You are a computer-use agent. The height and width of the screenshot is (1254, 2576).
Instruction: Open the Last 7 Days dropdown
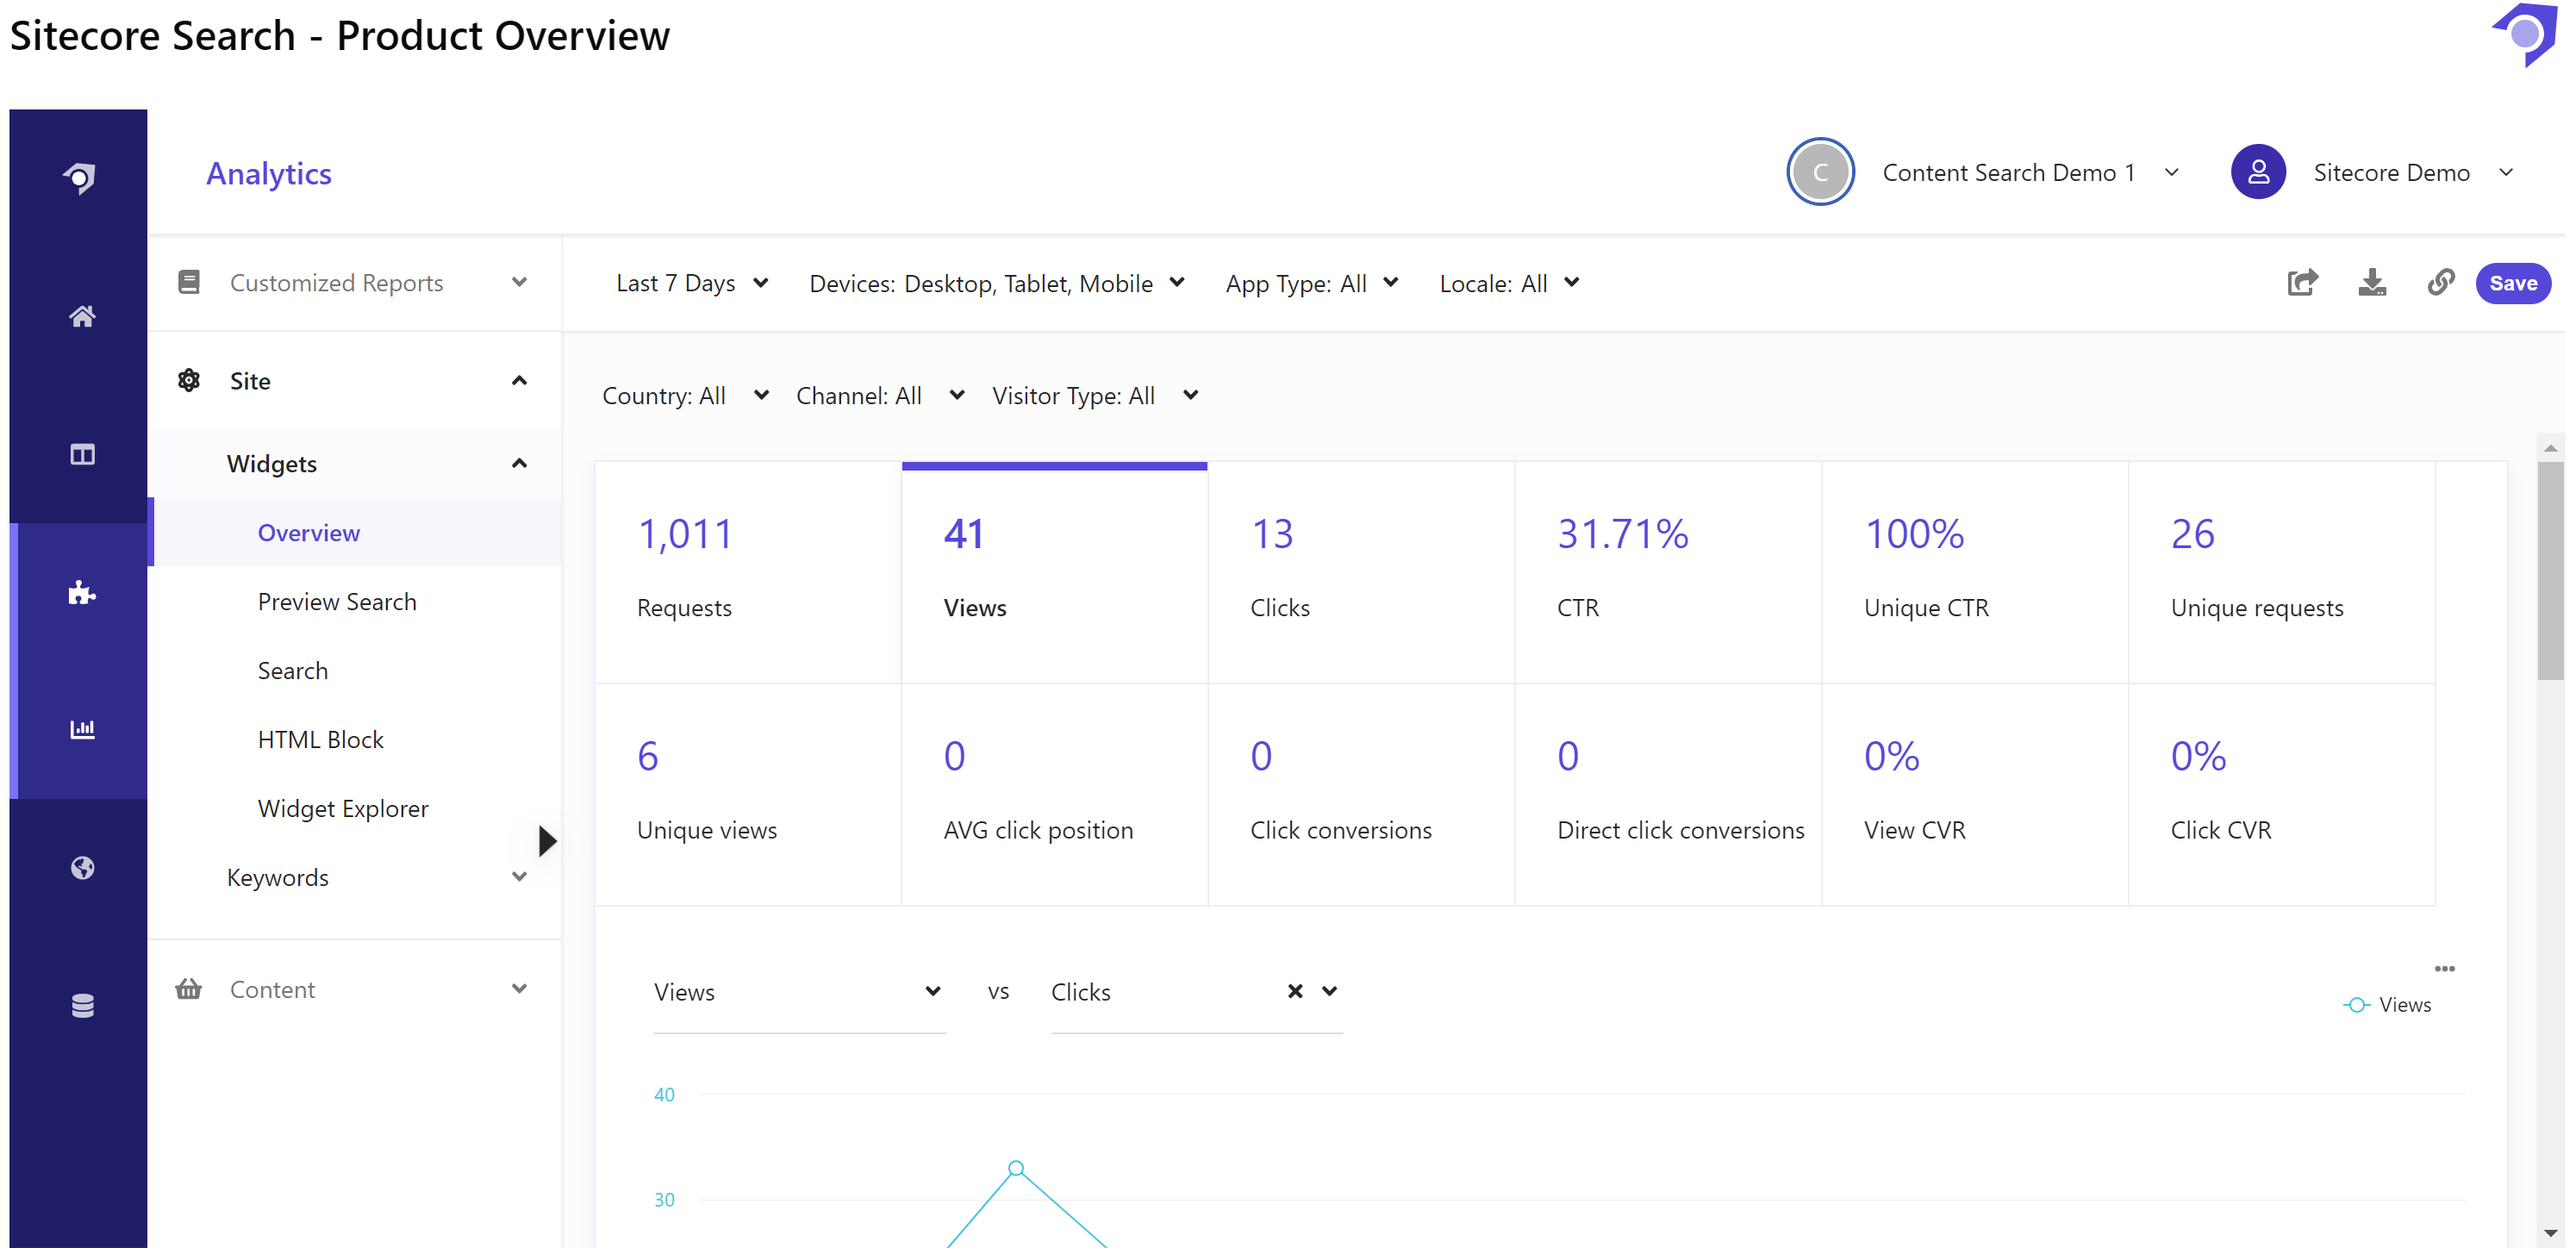point(692,284)
